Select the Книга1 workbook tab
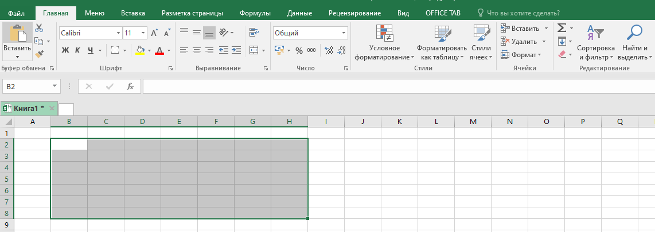 click(29, 109)
